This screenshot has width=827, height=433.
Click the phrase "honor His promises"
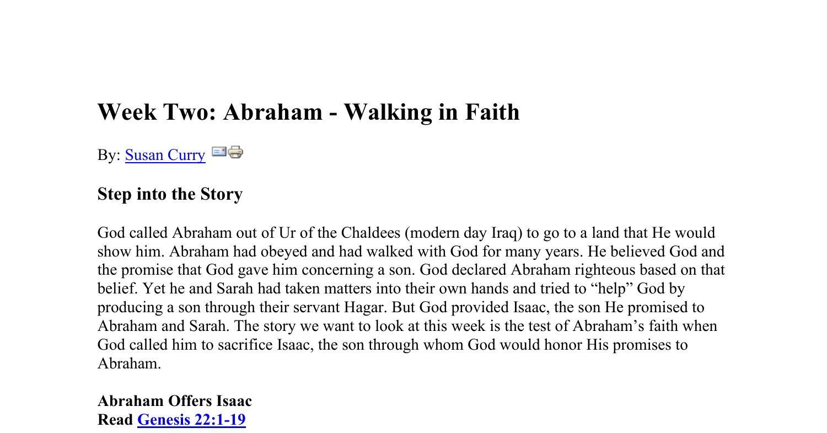click(616, 345)
